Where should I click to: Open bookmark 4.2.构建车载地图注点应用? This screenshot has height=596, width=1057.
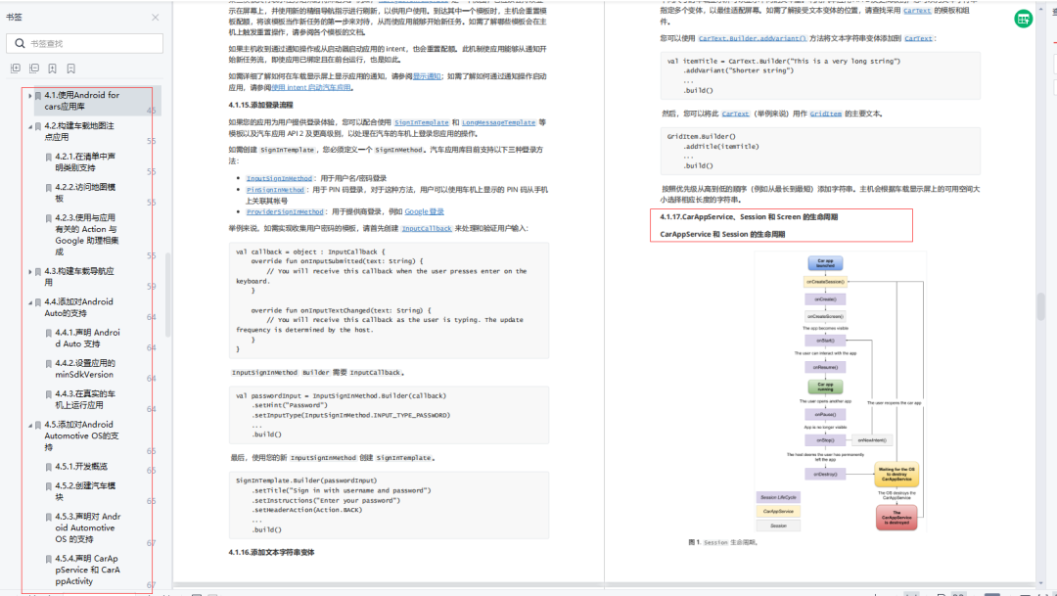pos(79,131)
